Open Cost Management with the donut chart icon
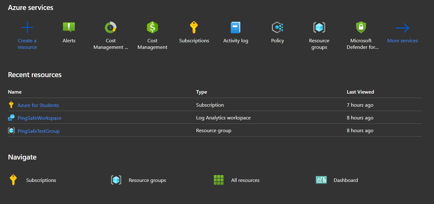This screenshot has width=434, height=204. pos(111,28)
